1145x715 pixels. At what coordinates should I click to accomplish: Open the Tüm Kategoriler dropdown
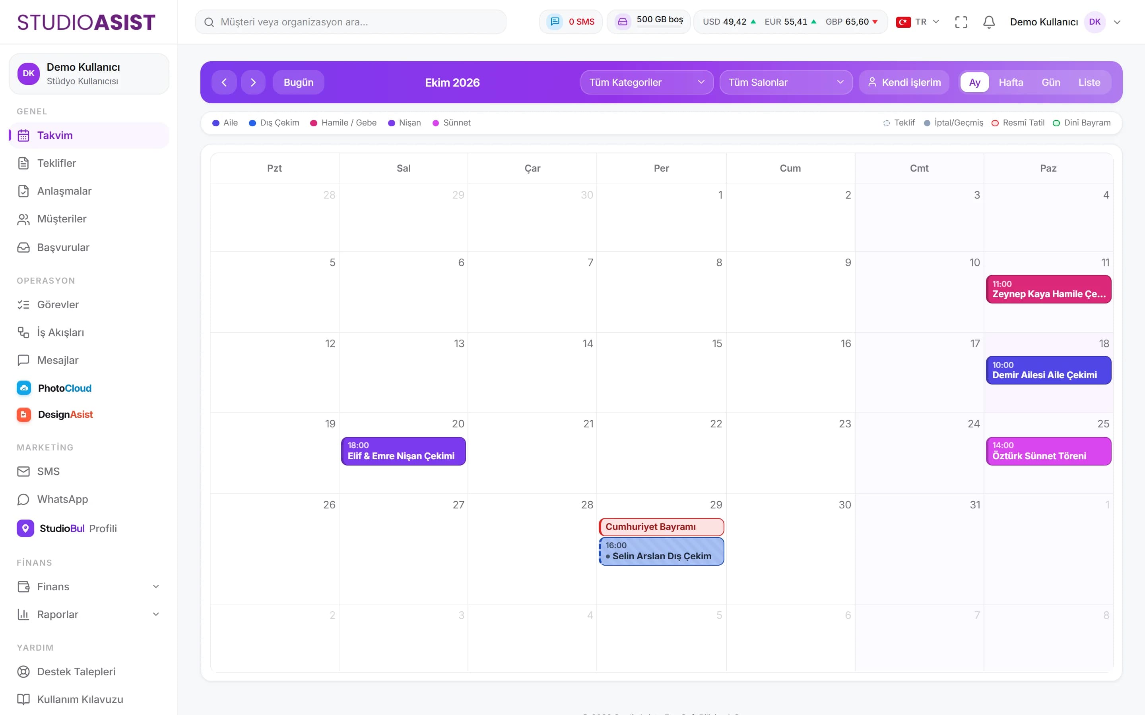[x=647, y=82]
